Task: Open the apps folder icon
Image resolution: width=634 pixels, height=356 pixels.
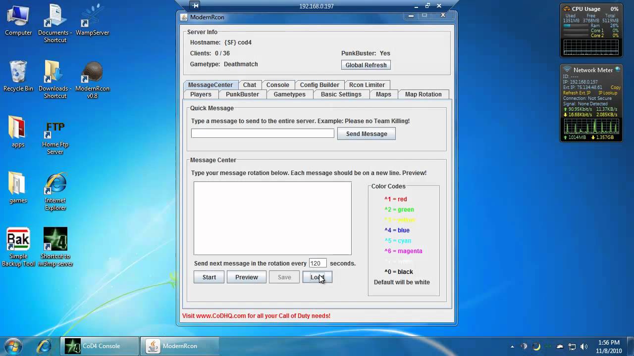Action: tap(18, 132)
